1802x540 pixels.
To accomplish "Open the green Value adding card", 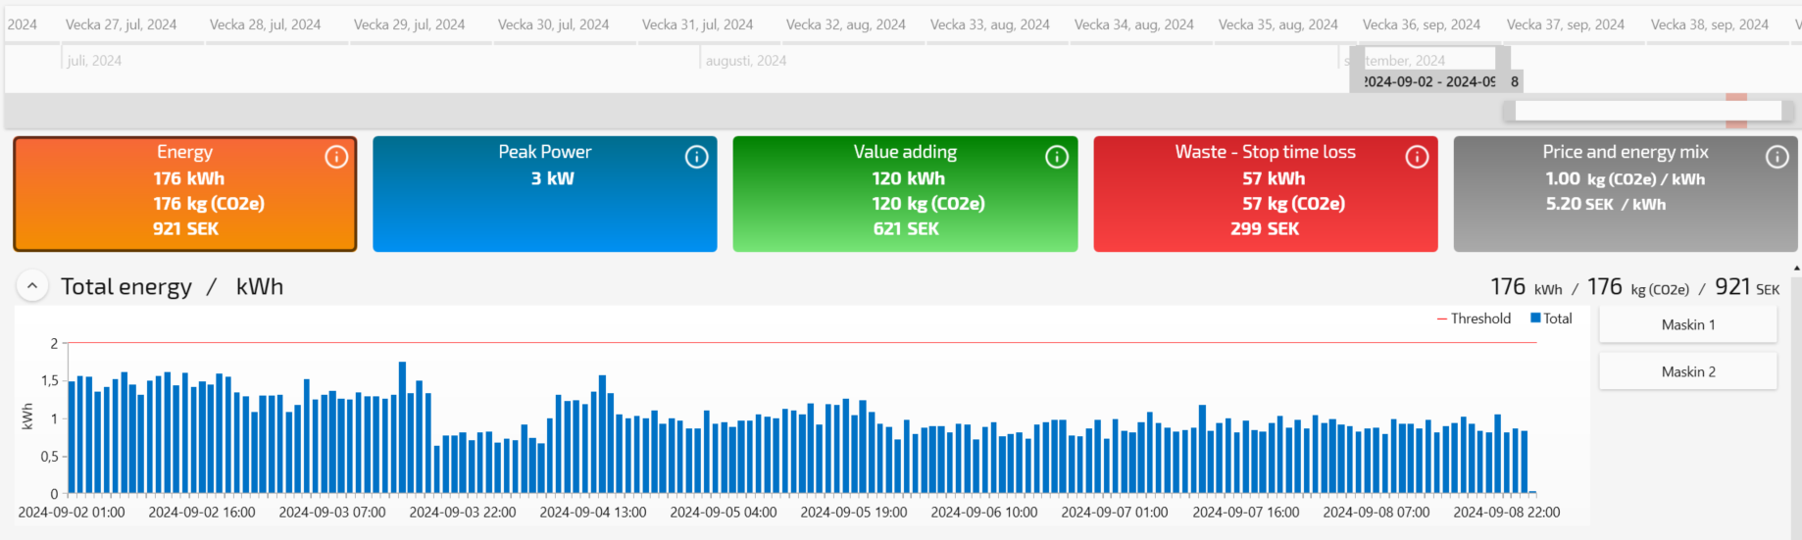I will [904, 194].
